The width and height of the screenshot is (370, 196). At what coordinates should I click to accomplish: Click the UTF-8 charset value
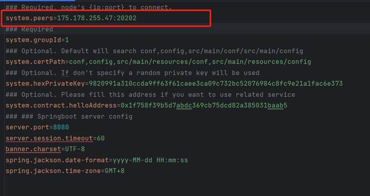click(x=75, y=149)
